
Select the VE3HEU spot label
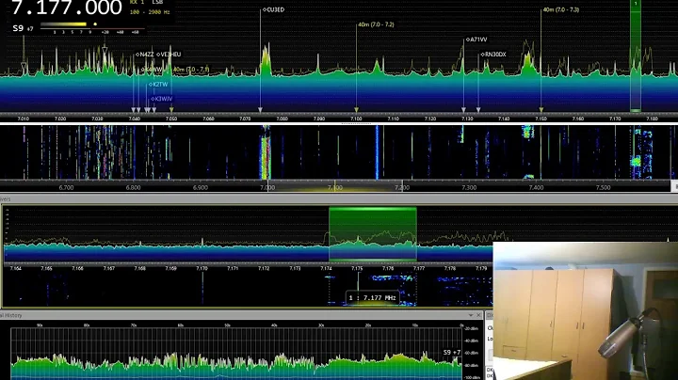tap(169, 55)
